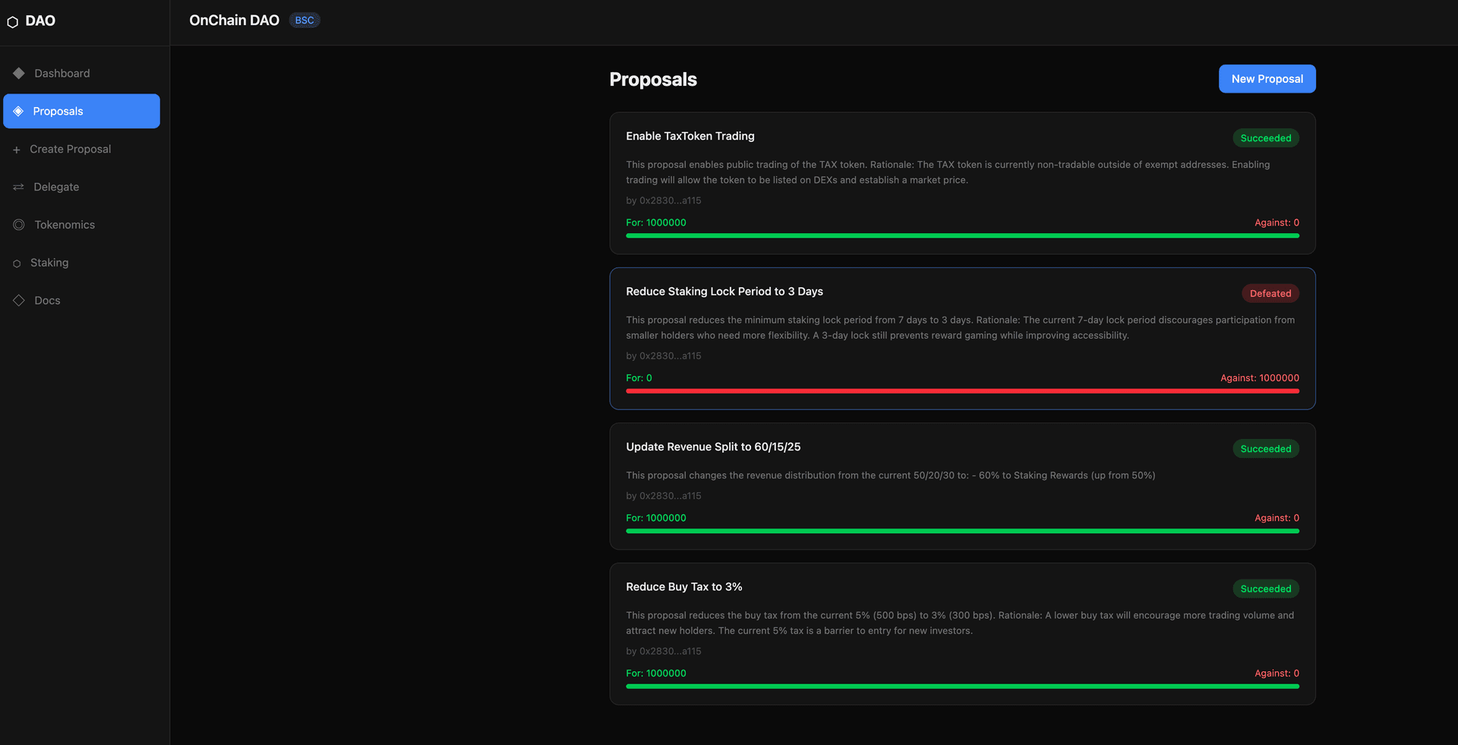Select Update Revenue Split to 60/15/25 proposal
The image size is (1458, 745).
[x=712, y=447]
